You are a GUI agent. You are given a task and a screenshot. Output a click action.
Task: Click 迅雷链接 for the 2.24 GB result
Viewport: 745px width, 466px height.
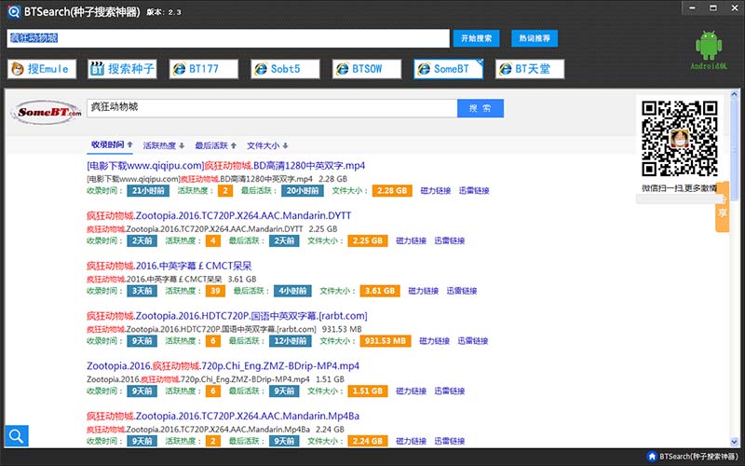[450, 441]
